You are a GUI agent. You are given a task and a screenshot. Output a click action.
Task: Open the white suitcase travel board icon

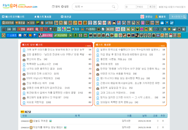tap(162, 23)
